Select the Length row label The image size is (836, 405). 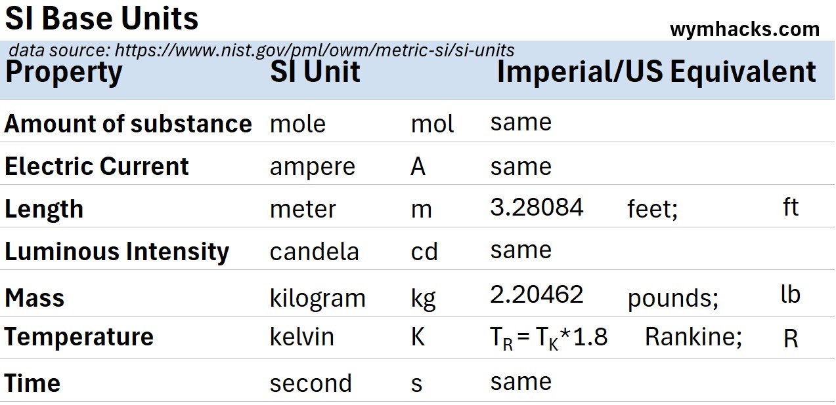click(44, 210)
